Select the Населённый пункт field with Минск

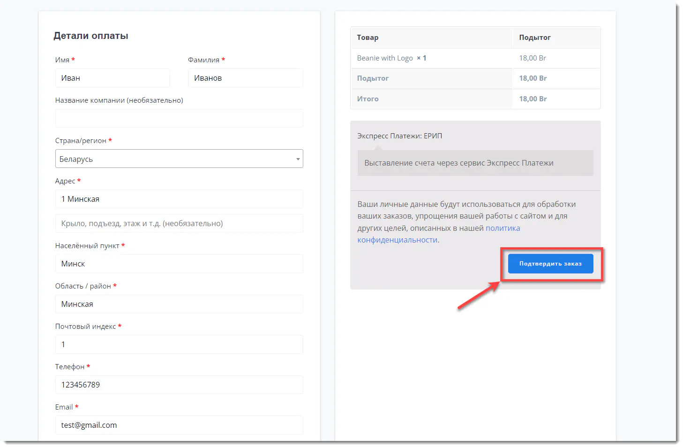tap(179, 264)
